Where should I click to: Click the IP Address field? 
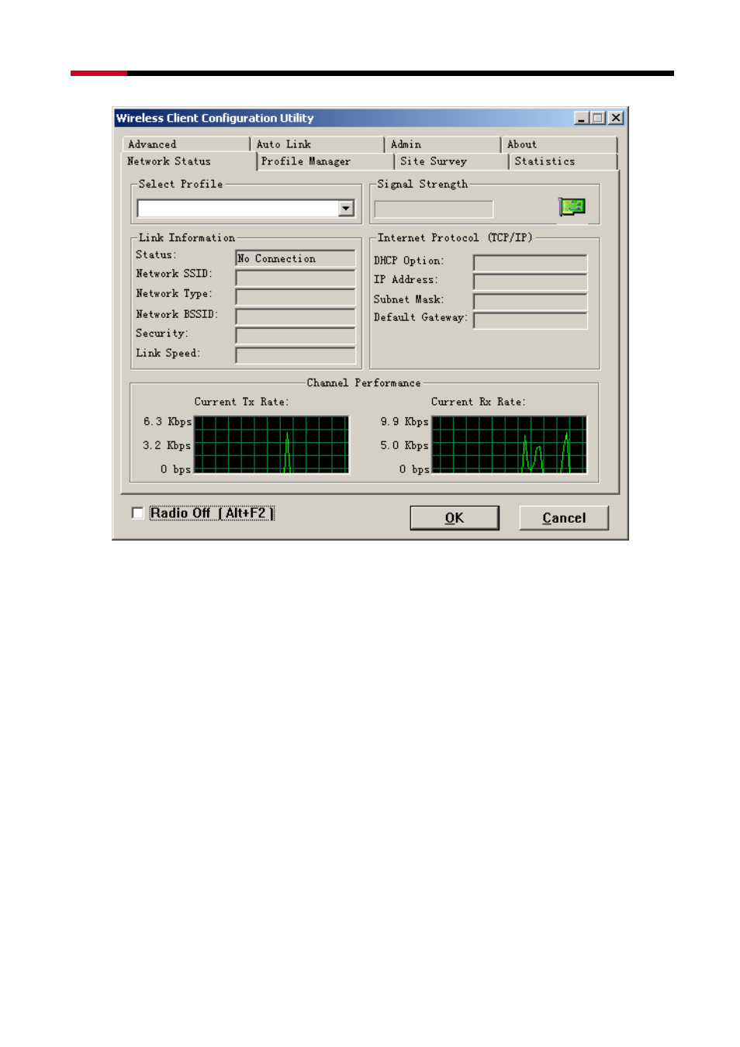[531, 282]
